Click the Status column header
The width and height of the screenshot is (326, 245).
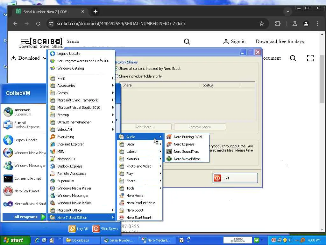(220, 85)
